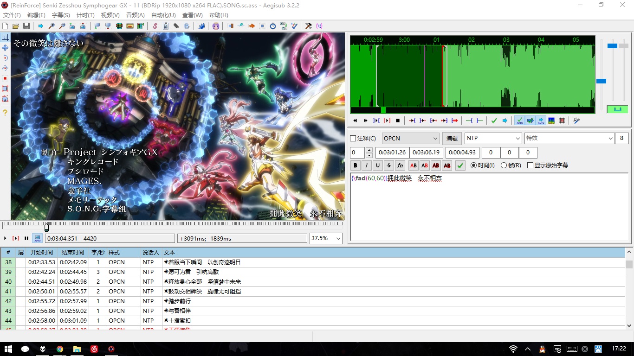
Task: Click the video seek bar handle
Action: click(46, 228)
